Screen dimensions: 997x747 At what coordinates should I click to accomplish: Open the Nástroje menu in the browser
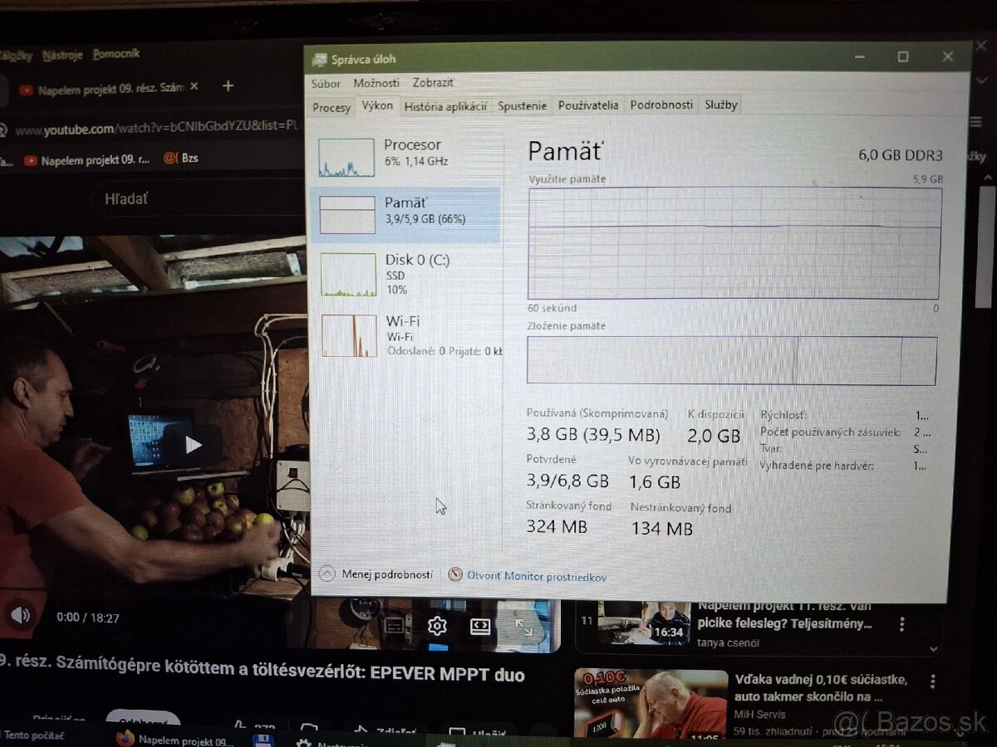(x=62, y=55)
